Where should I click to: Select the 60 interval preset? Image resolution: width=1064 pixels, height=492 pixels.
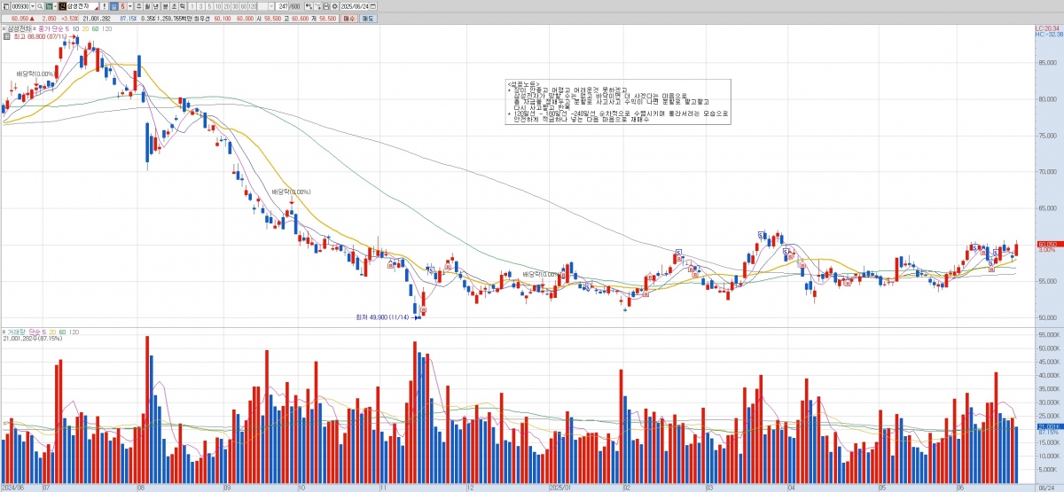click(245, 5)
